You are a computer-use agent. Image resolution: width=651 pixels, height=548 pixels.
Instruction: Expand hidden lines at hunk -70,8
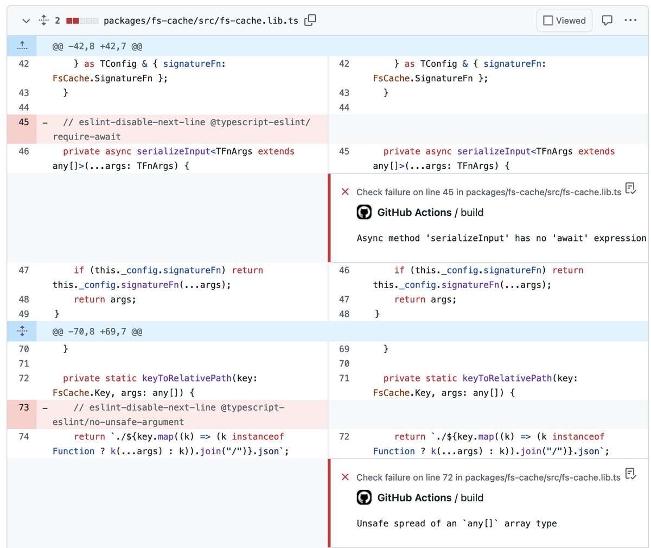pos(22,331)
